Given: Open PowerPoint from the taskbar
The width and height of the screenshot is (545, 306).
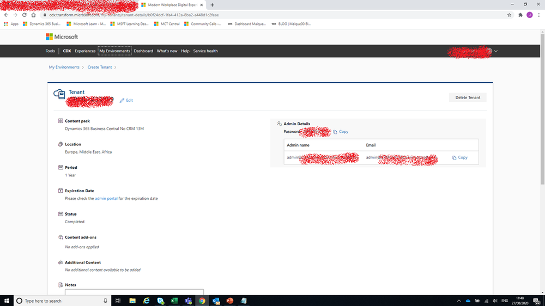Looking at the screenshot, I should [230, 301].
